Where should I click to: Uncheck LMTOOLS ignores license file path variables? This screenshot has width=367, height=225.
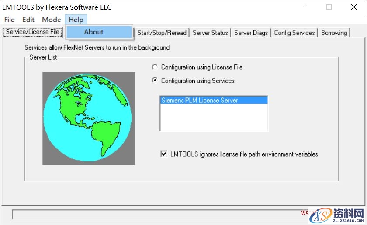pos(164,154)
